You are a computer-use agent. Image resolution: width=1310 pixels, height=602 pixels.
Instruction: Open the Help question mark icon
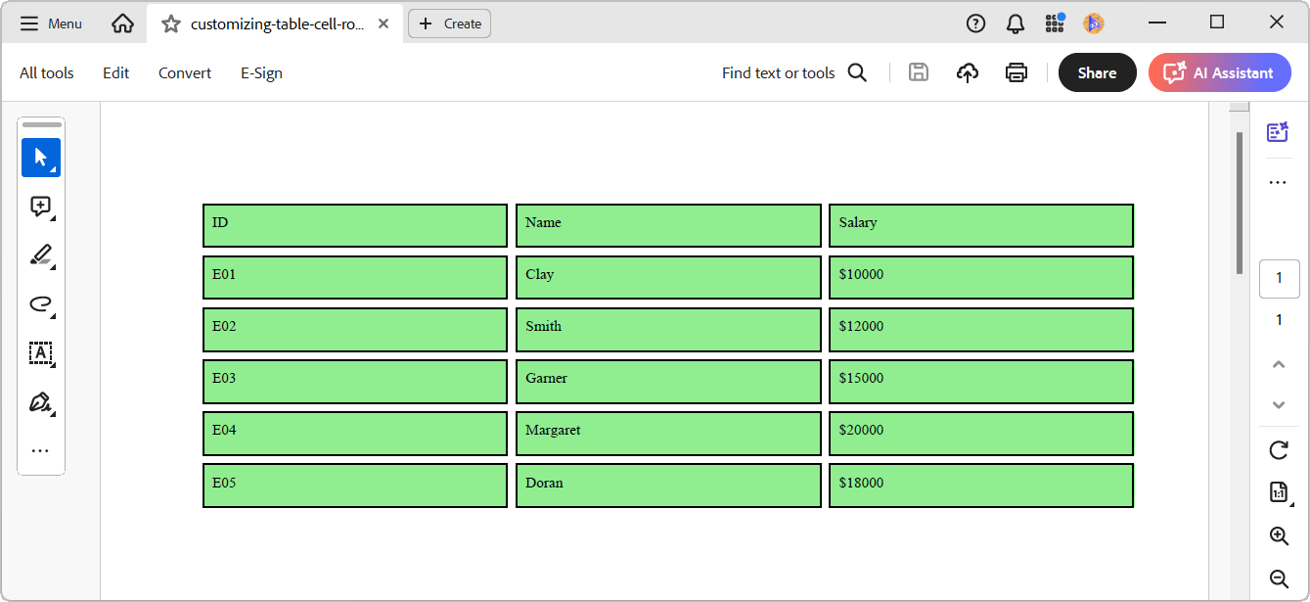(975, 23)
